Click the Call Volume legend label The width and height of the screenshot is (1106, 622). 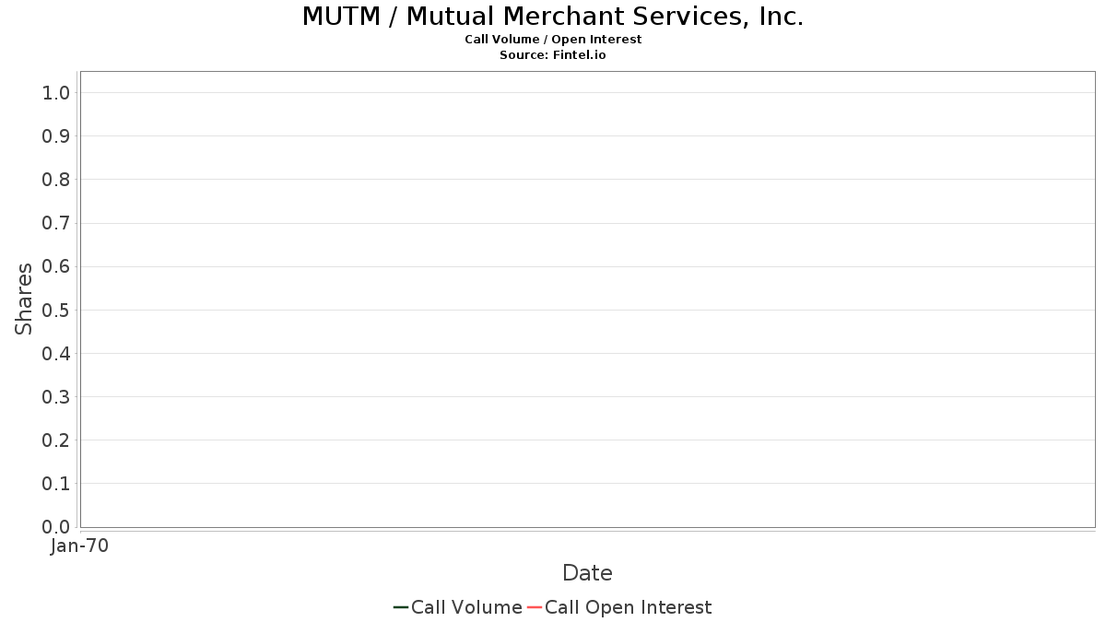pyautogui.click(x=466, y=607)
